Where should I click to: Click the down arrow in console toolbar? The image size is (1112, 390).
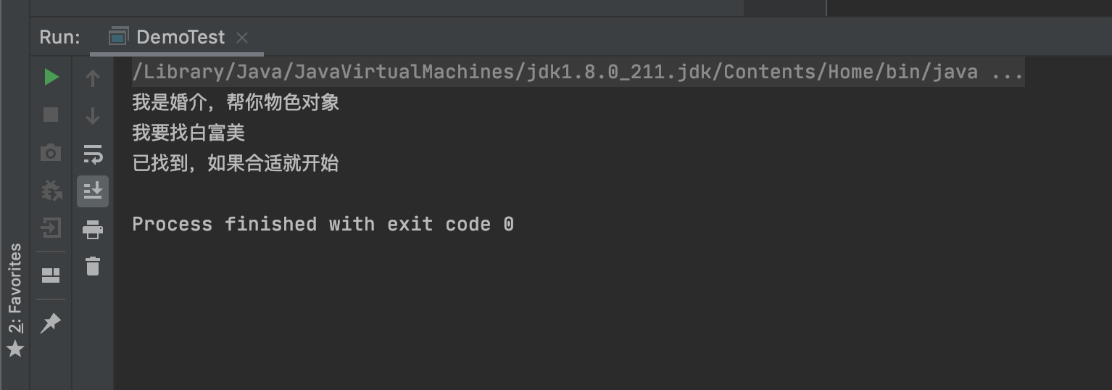coord(93,116)
